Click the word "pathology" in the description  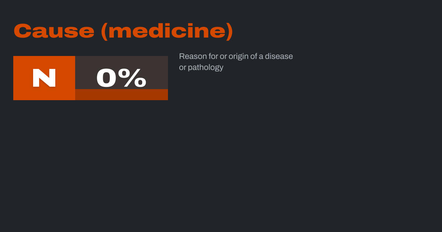206,67
